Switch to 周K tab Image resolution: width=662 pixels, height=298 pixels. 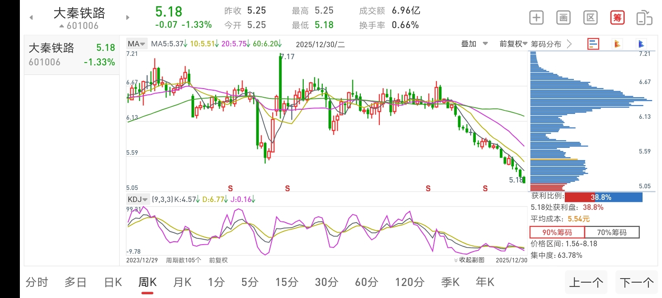[x=147, y=282]
